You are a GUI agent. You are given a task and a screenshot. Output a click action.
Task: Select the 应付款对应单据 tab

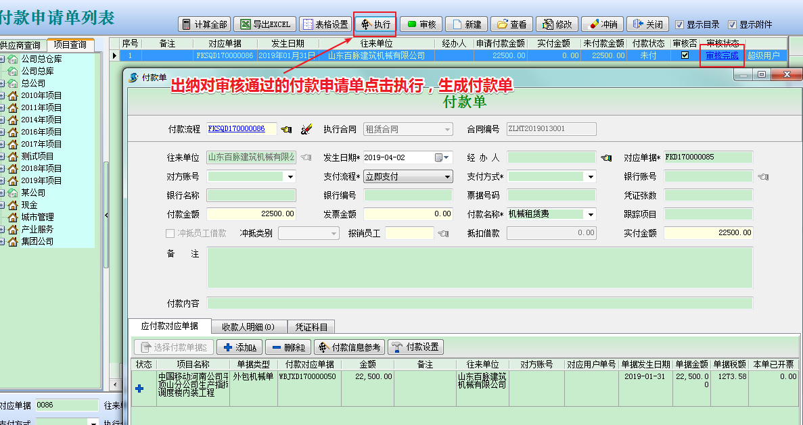pyautogui.click(x=170, y=326)
